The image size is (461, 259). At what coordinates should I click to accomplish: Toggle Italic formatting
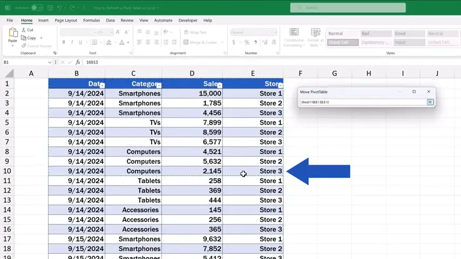point(72,42)
